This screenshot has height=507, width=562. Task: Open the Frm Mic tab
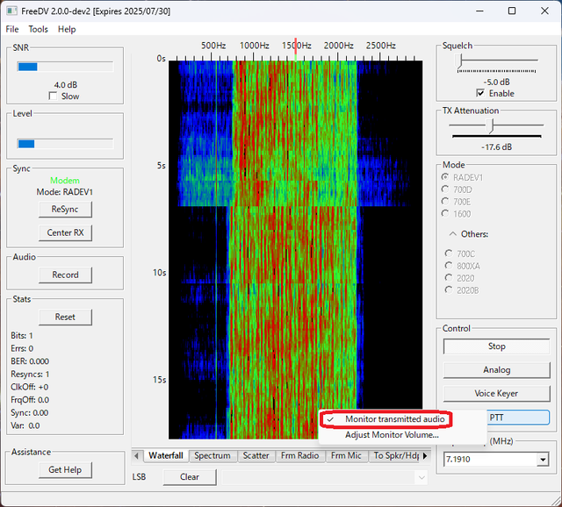347,455
